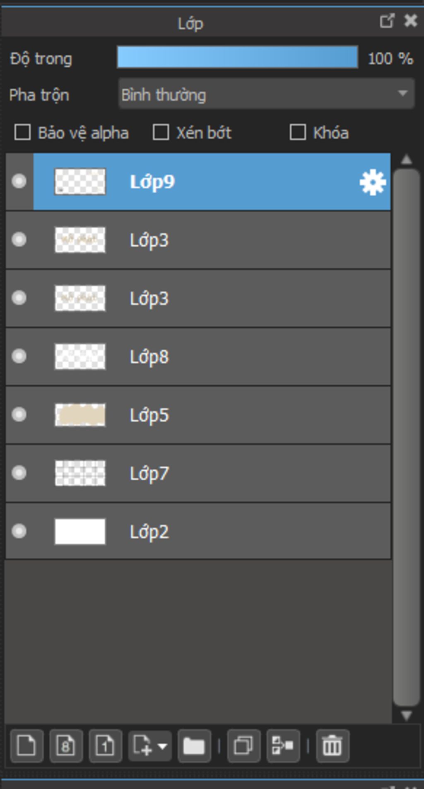Float the Lớp panel into a window
Viewport: 424px width, 789px height.
point(387,21)
